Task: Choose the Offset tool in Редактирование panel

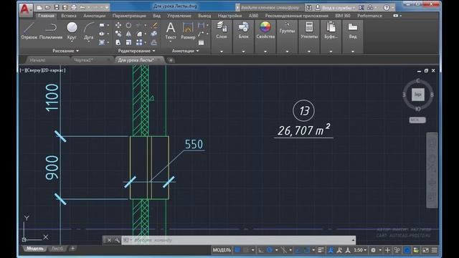Action: (154, 42)
